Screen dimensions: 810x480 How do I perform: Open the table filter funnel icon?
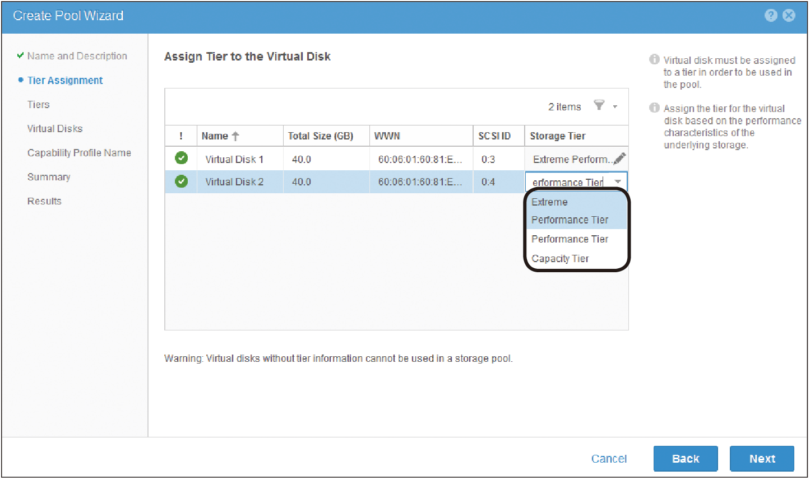599,105
